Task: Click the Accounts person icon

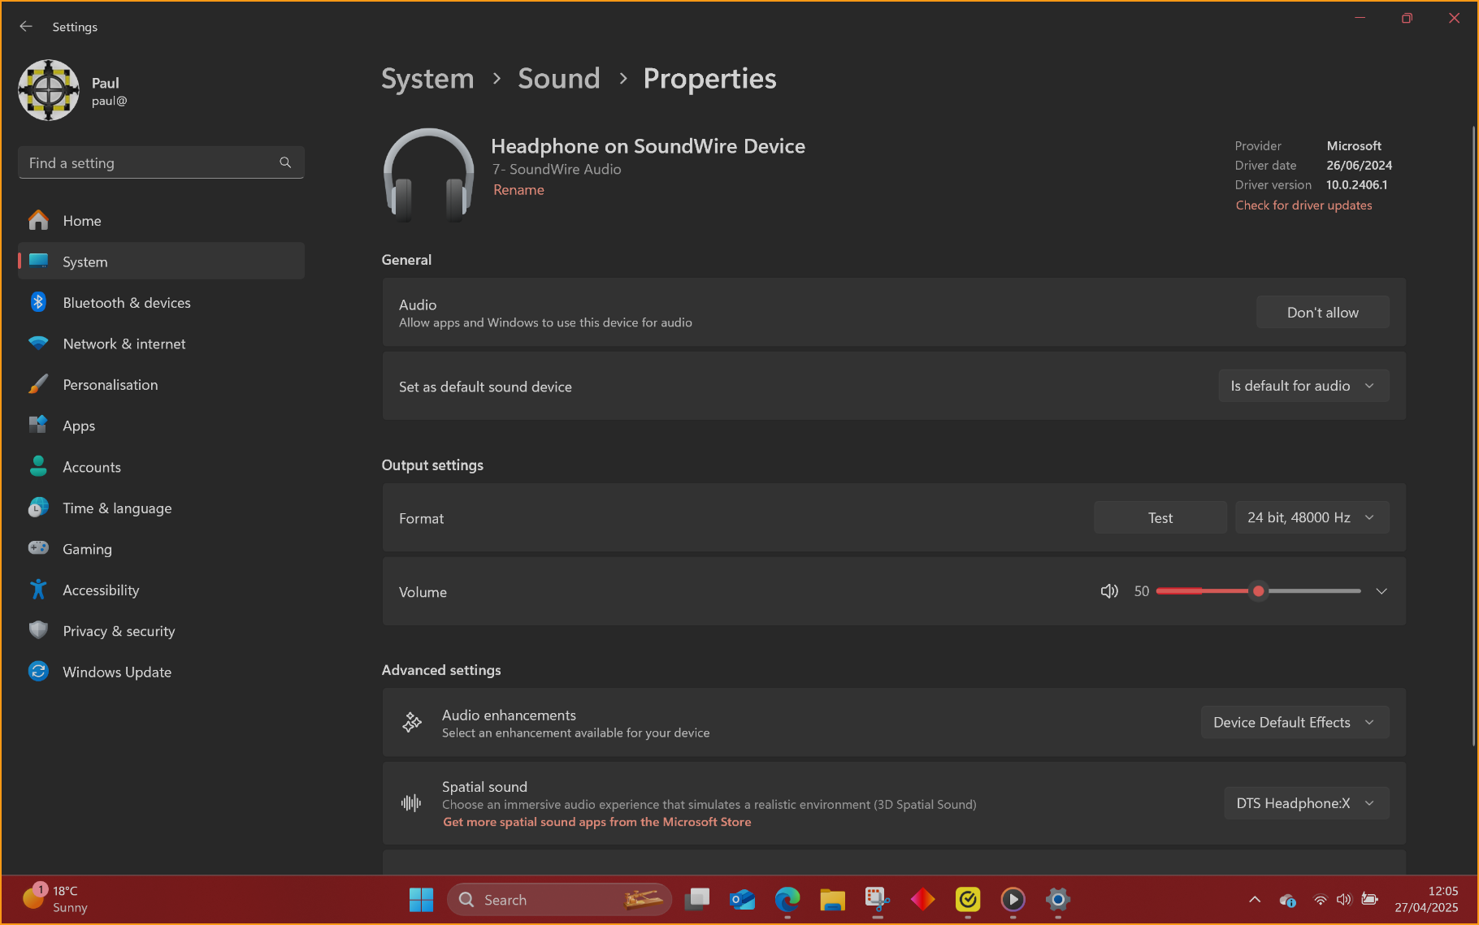Action: [x=38, y=466]
